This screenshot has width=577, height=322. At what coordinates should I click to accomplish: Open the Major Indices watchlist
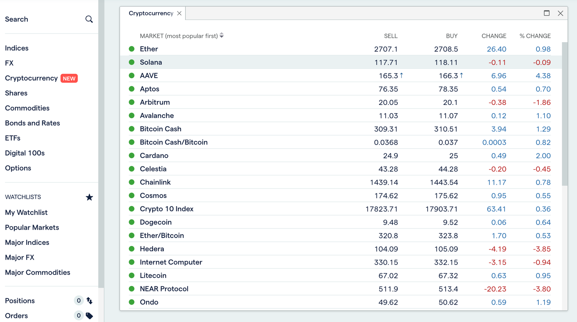pyautogui.click(x=27, y=242)
